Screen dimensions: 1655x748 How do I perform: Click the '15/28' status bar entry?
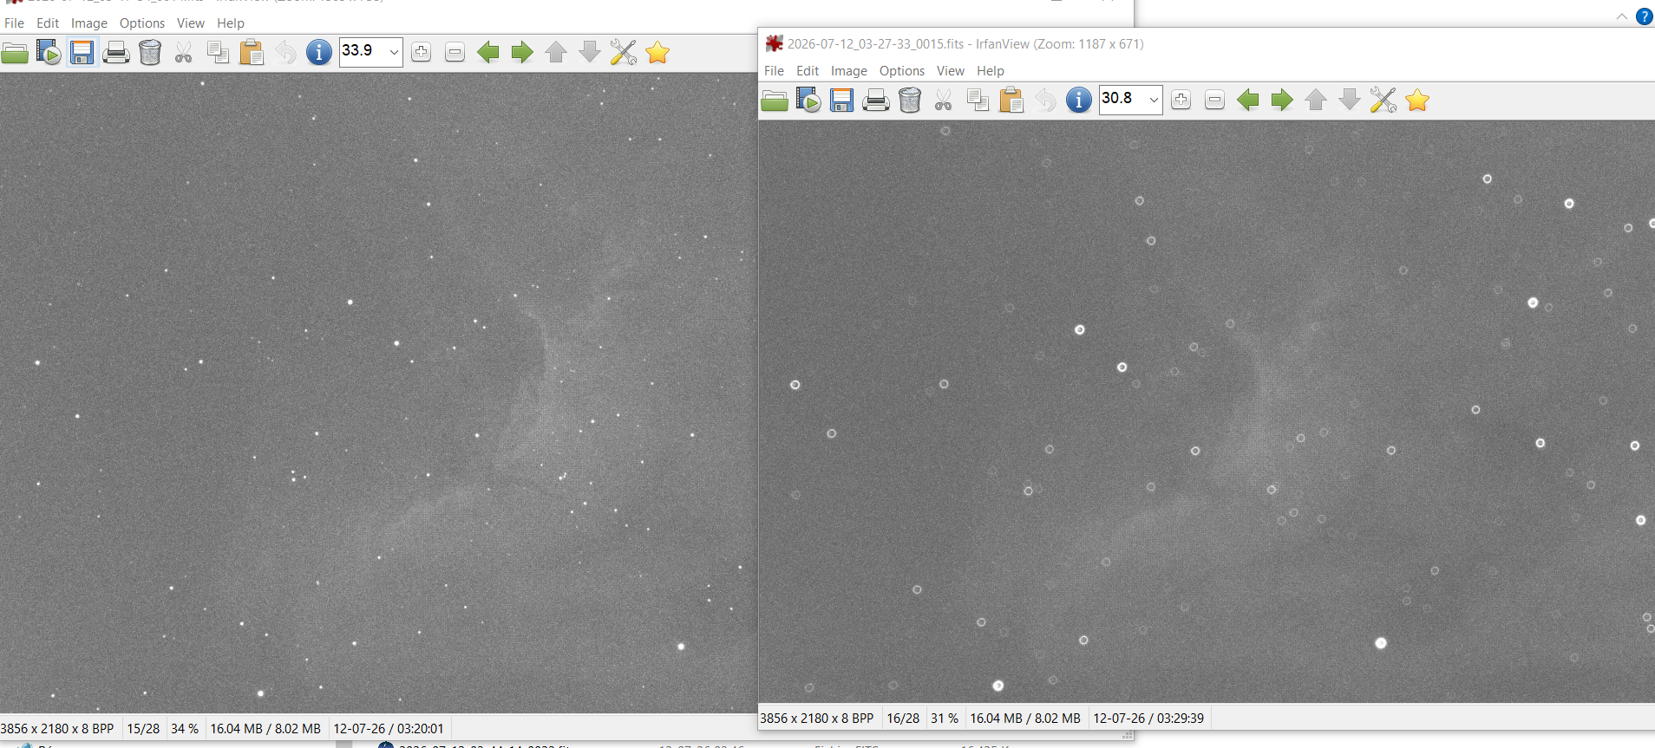tap(143, 729)
